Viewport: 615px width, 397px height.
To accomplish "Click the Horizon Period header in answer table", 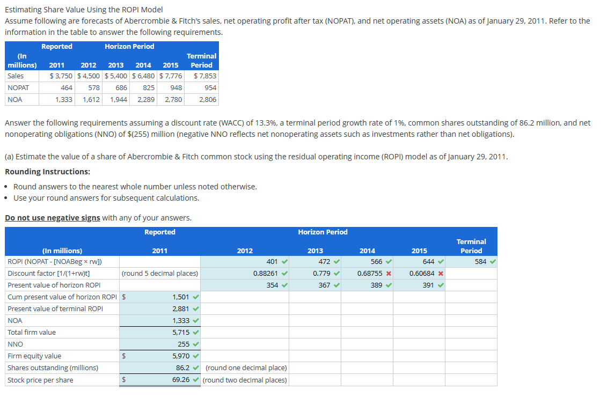I will 323,232.
